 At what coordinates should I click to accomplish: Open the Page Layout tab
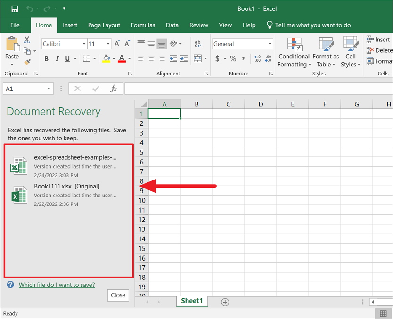[x=104, y=25]
